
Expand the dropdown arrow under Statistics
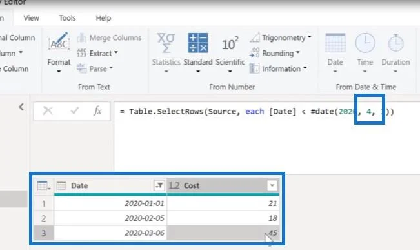click(166, 72)
